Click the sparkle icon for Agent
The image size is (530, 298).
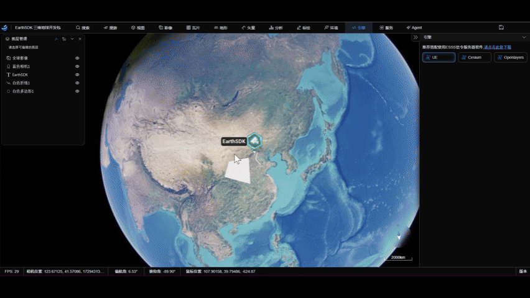(x=408, y=28)
